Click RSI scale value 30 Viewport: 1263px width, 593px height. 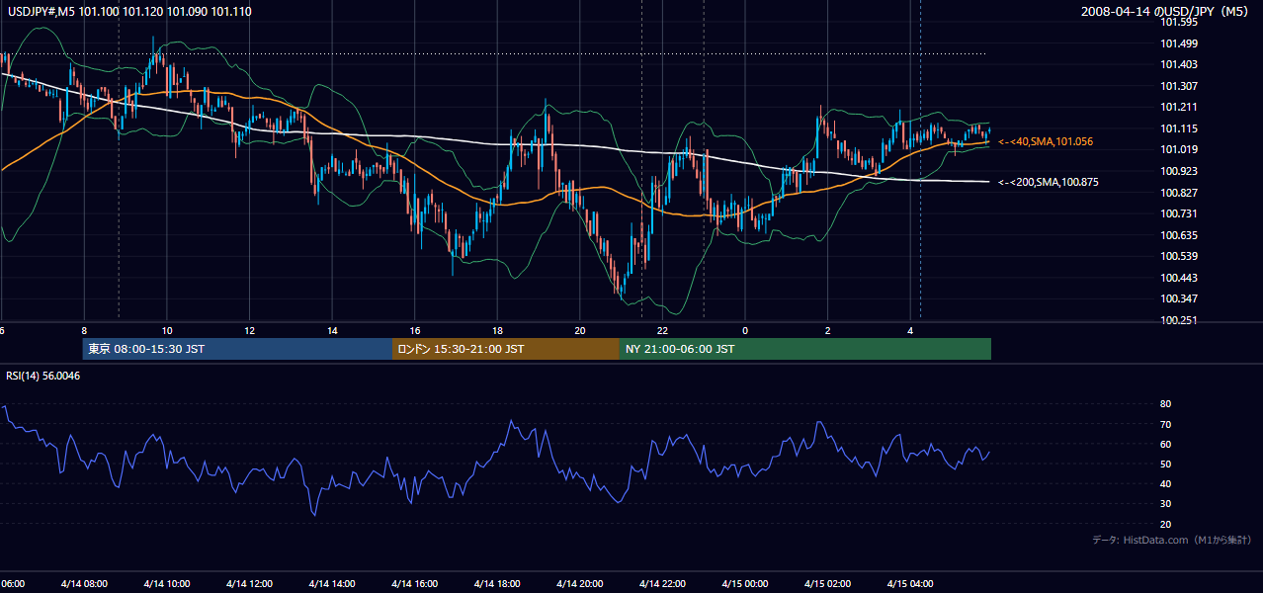coord(1165,504)
